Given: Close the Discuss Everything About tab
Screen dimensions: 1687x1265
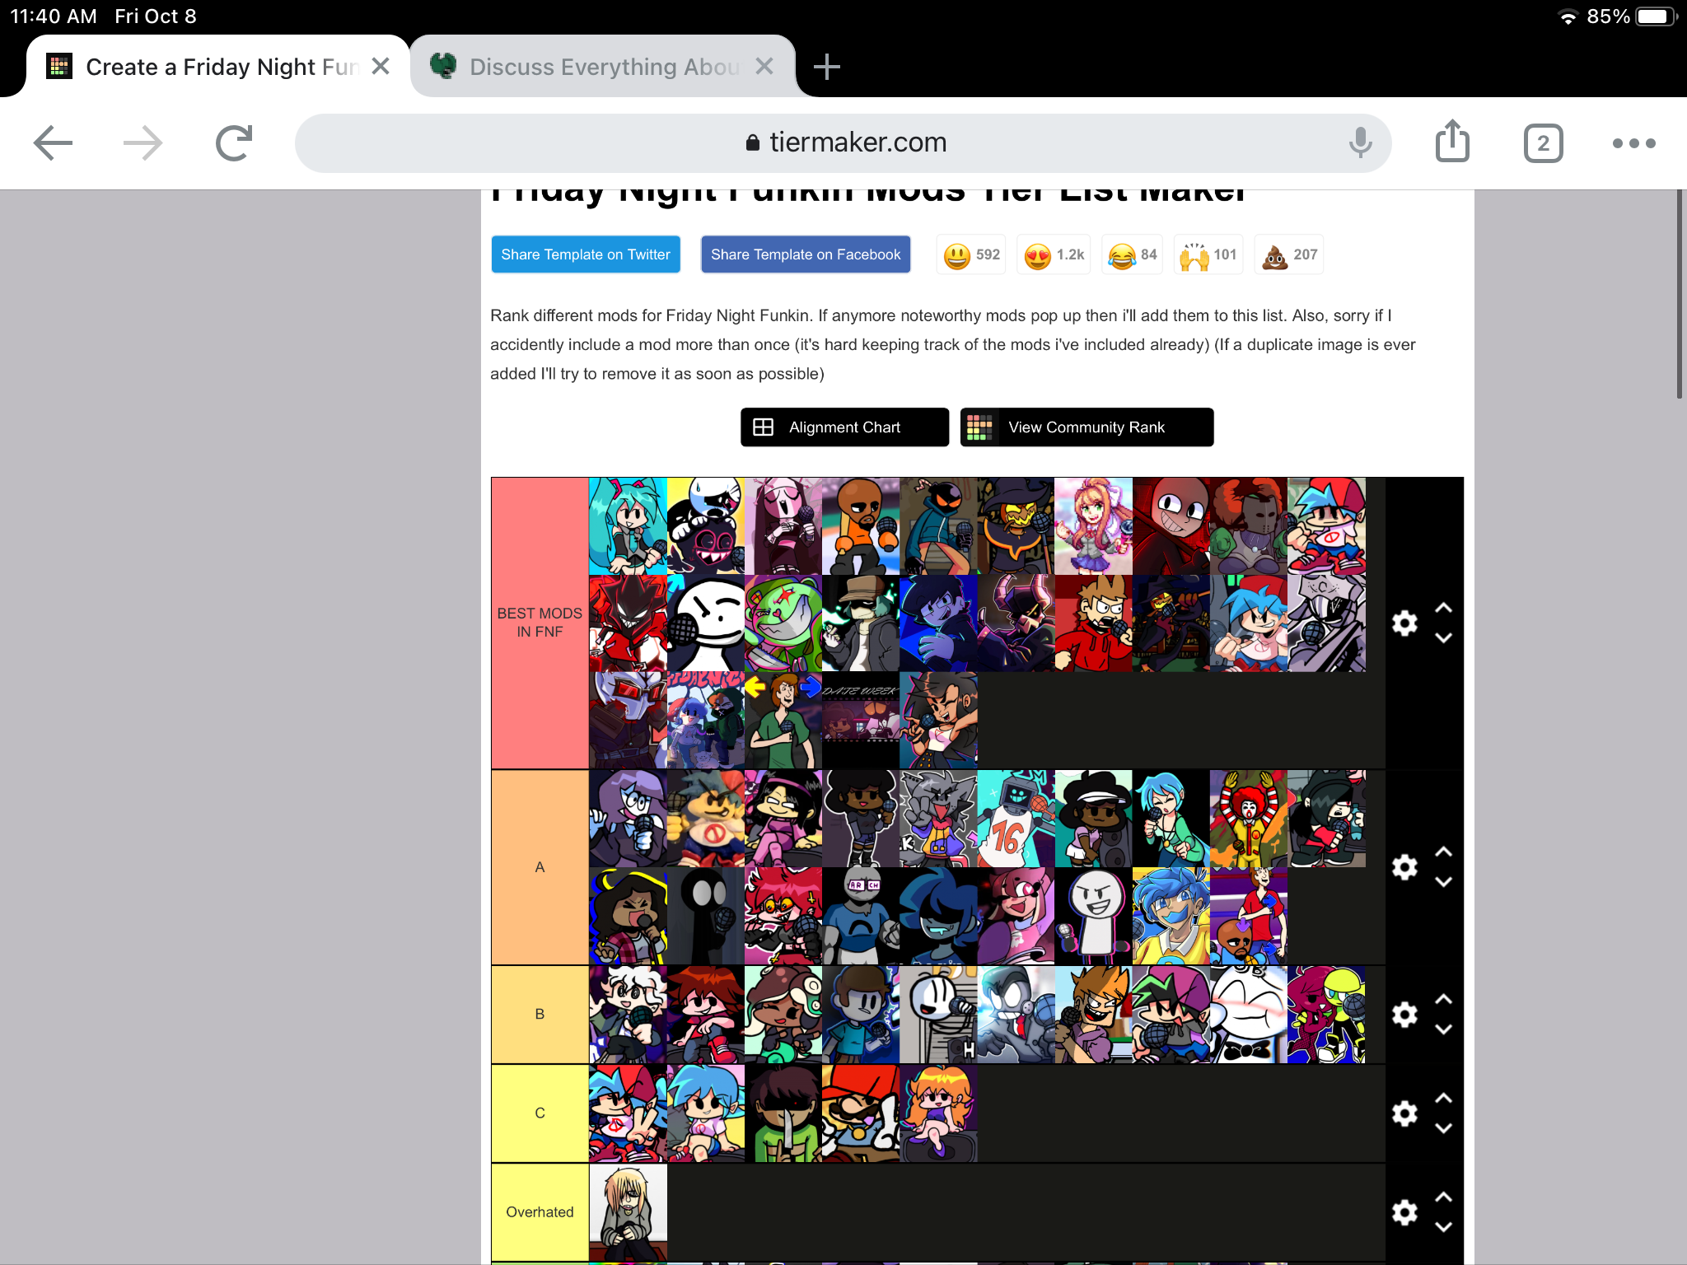Looking at the screenshot, I should [x=764, y=67].
